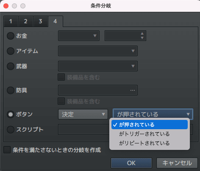Screen dimensions: 200x171
Task: Click the キャンセル button
Action: [x=177, y=163]
